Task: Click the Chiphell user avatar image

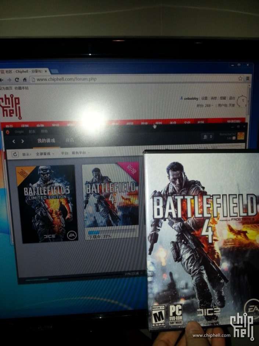Action: click(x=242, y=102)
